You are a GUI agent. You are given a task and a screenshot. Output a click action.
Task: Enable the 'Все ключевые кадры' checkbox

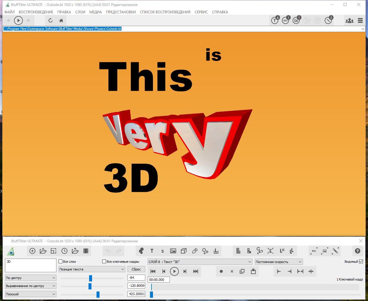click(104, 262)
